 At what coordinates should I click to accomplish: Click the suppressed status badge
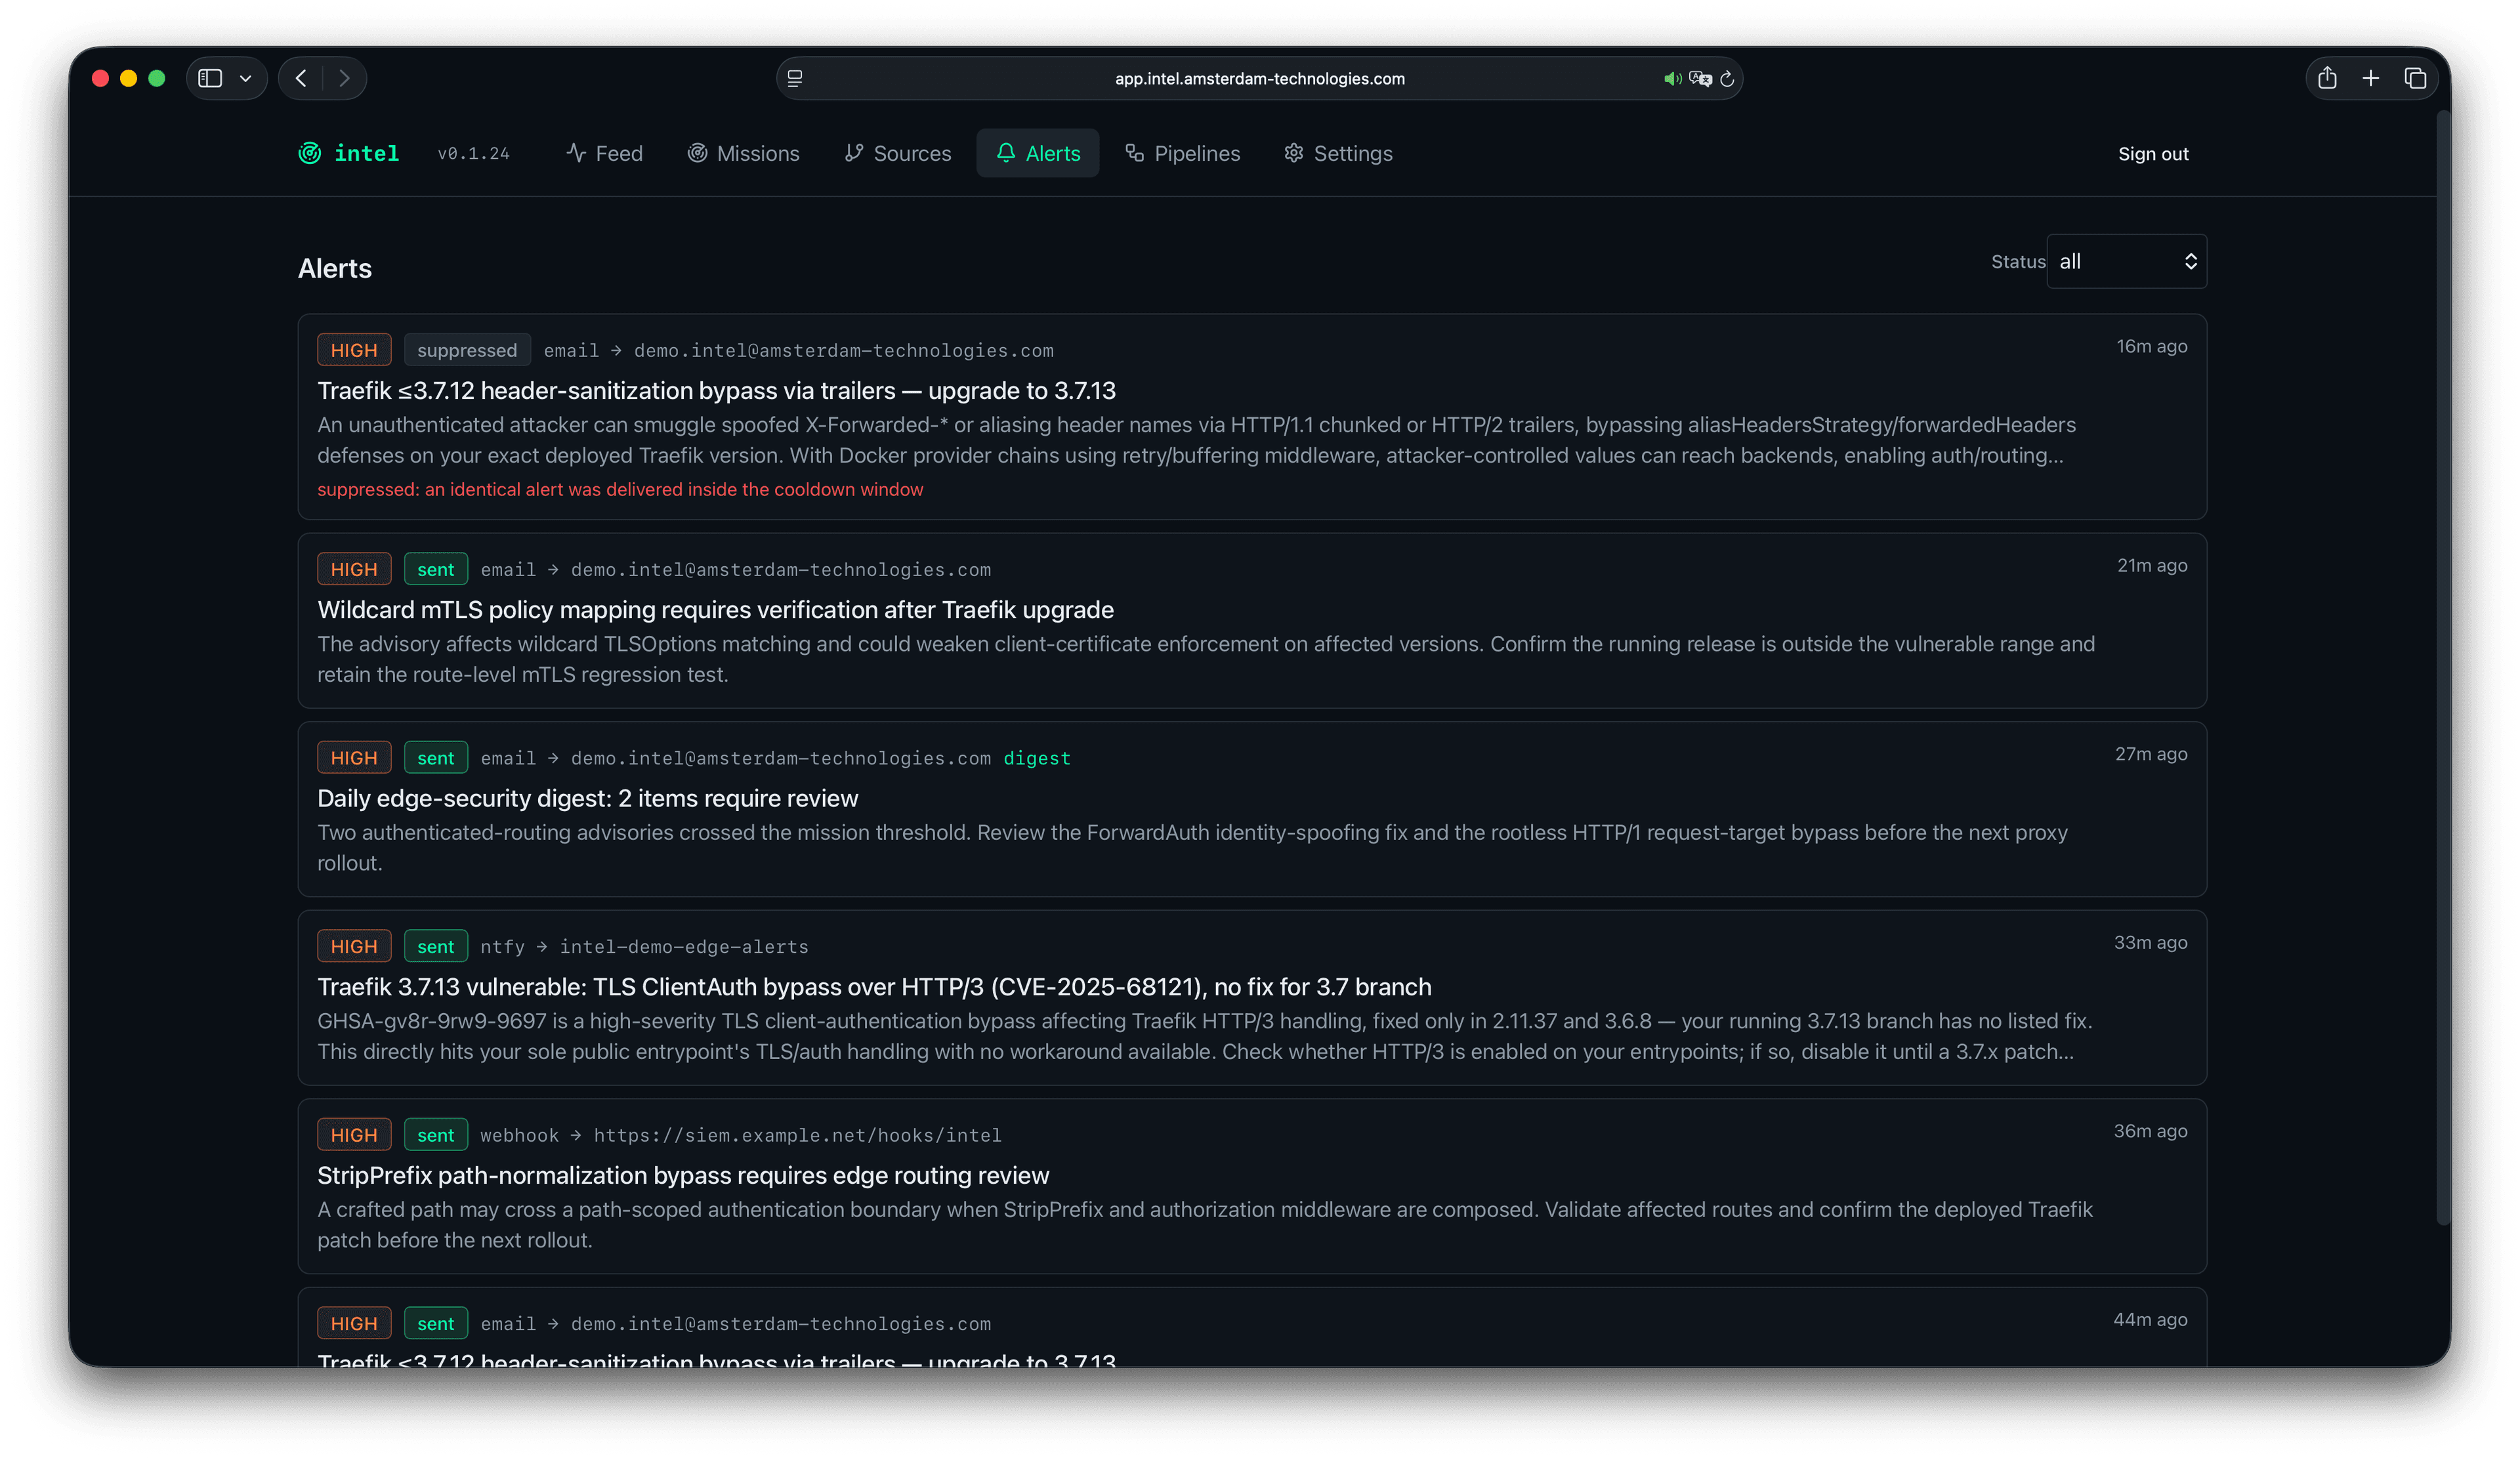467,350
